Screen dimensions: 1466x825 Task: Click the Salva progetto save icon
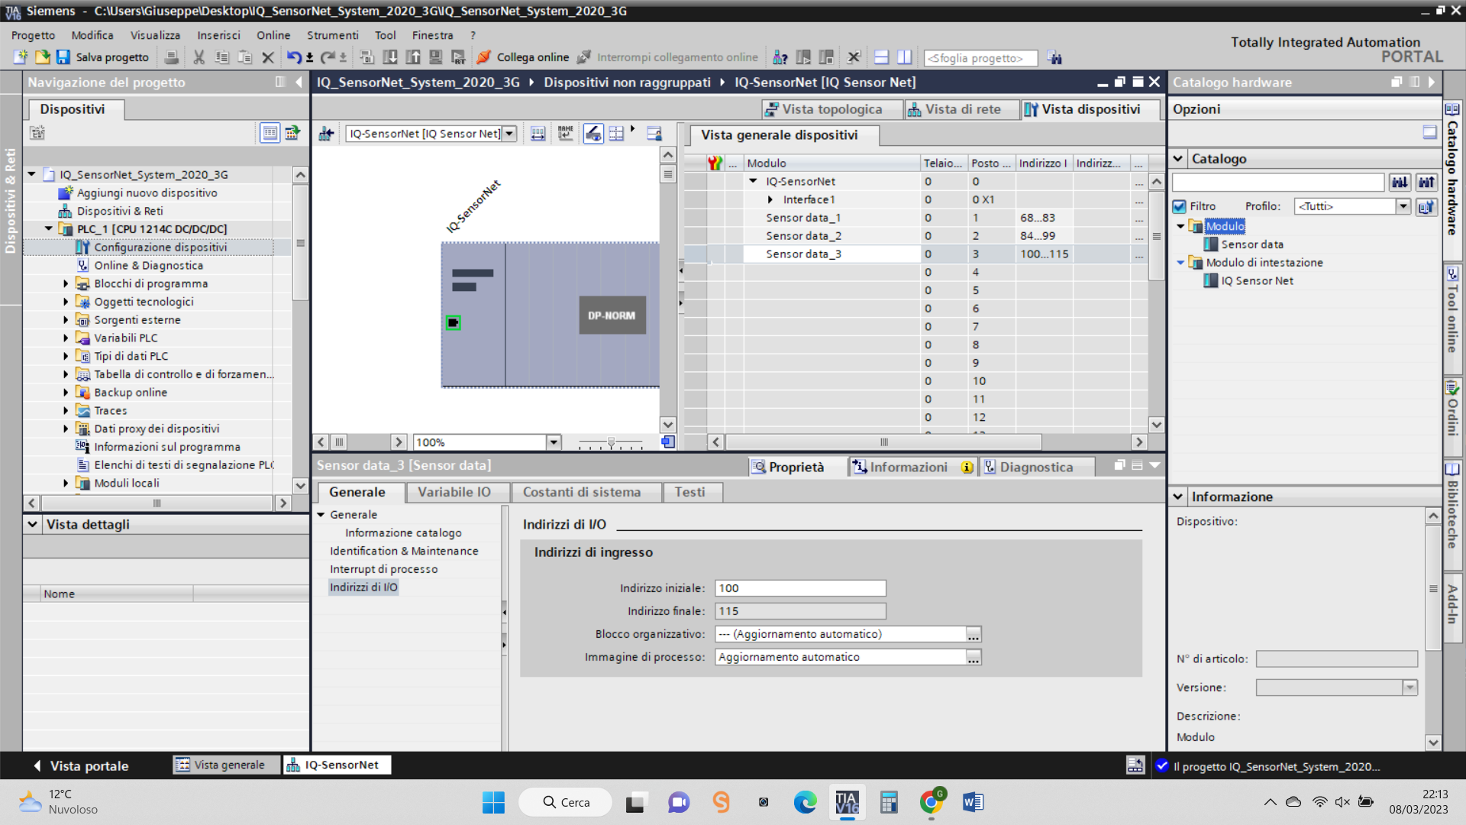pos(63,57)
